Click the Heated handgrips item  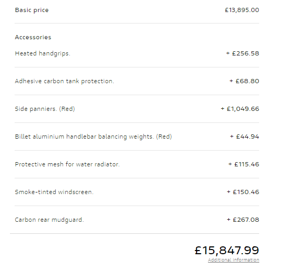tap(42, 53)
